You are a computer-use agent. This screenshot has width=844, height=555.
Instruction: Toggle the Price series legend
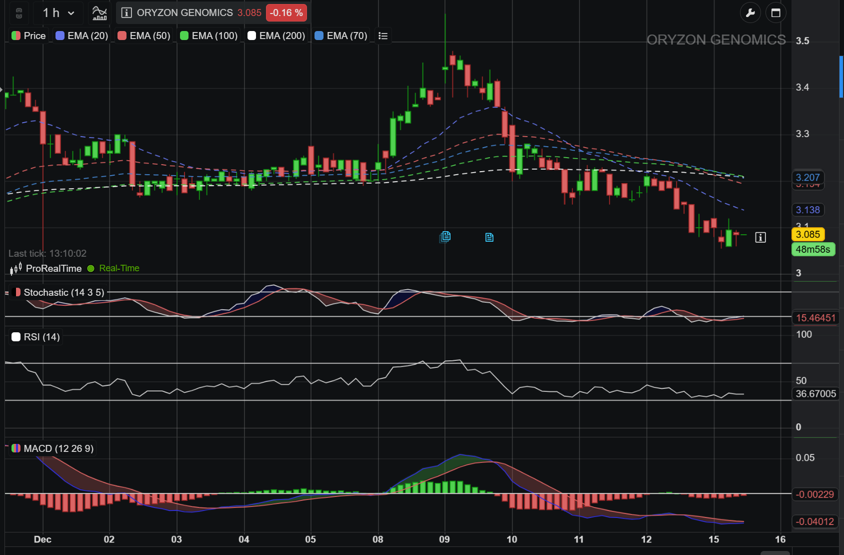click(29, 36)
